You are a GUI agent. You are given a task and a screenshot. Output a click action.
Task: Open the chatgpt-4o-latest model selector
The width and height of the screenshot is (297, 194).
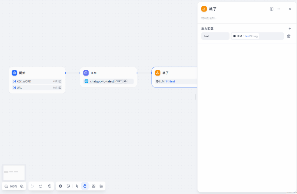tap(102, 81)
